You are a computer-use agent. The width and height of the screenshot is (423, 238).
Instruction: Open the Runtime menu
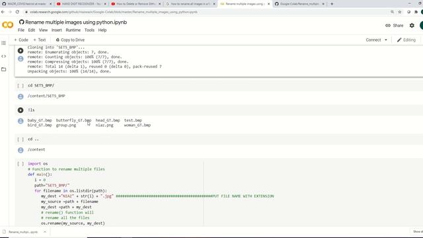click(73, 30)
